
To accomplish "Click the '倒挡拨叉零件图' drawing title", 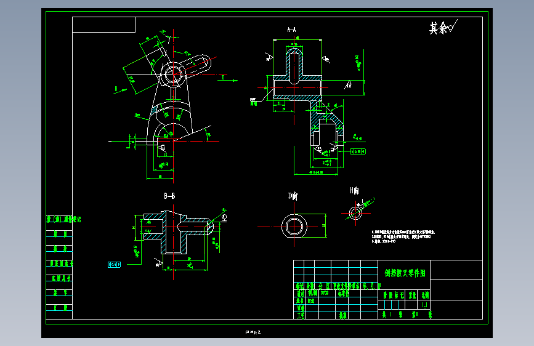I will (405, 273).
